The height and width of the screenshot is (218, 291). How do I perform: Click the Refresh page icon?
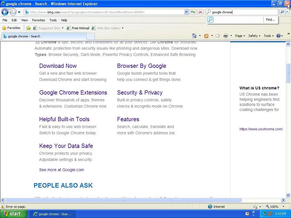coord(193,12)
